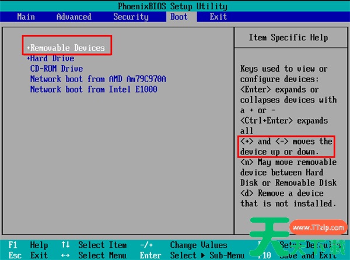Switch to the Advanced tab
Viewport: 350px width, 260px height.
[74, 17]
